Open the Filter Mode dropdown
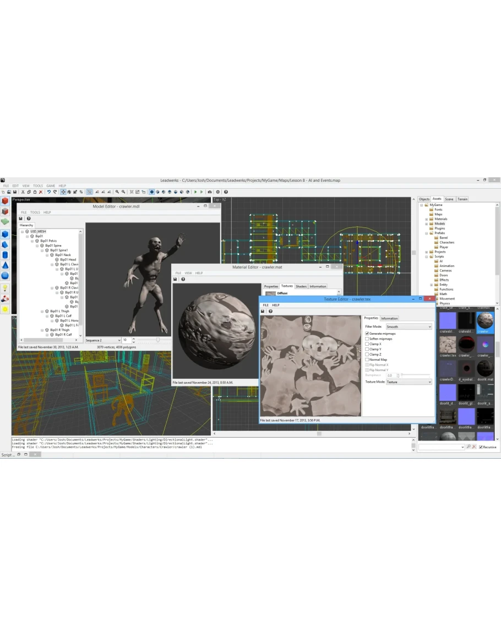Screen dimensions: 501x636 coord(409,327)
